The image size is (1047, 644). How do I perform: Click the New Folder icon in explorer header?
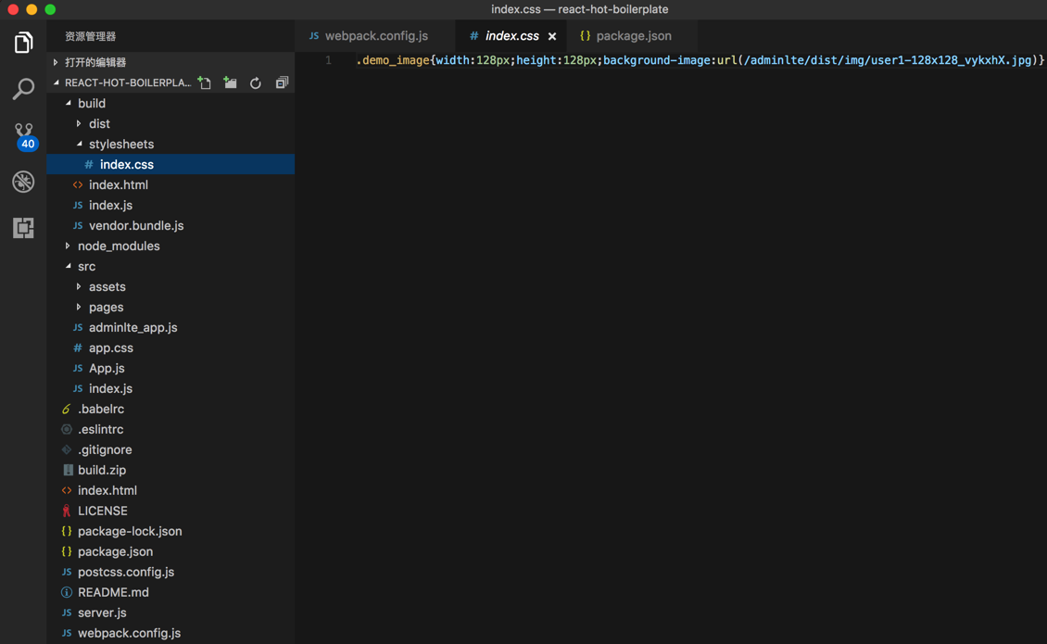231,82
